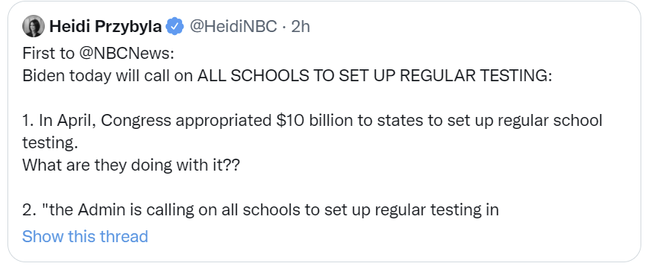The height and width of the screenshot is (269, 648).
Task: Follow the @NBCNews mention
Action: [125, 54]
